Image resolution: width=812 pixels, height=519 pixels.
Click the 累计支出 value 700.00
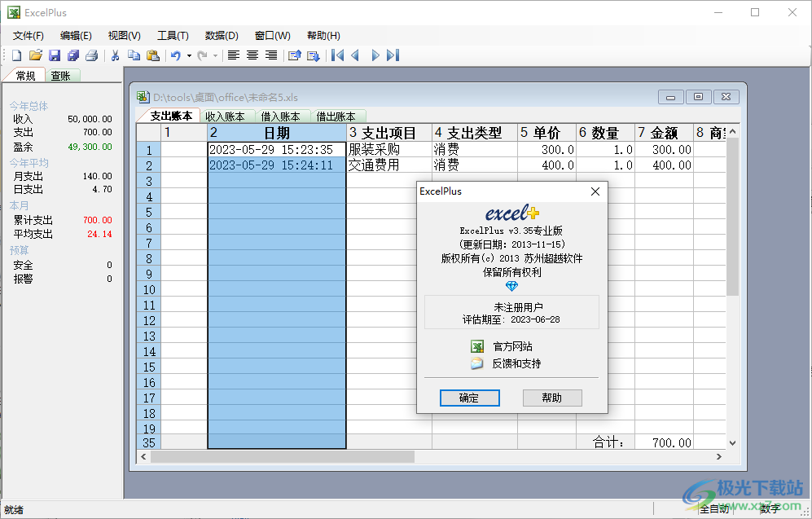pyautogui.click(x=98, y=220)
